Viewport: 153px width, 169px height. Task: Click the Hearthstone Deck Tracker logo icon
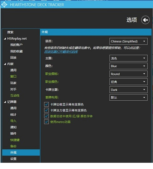coord(4,5)
